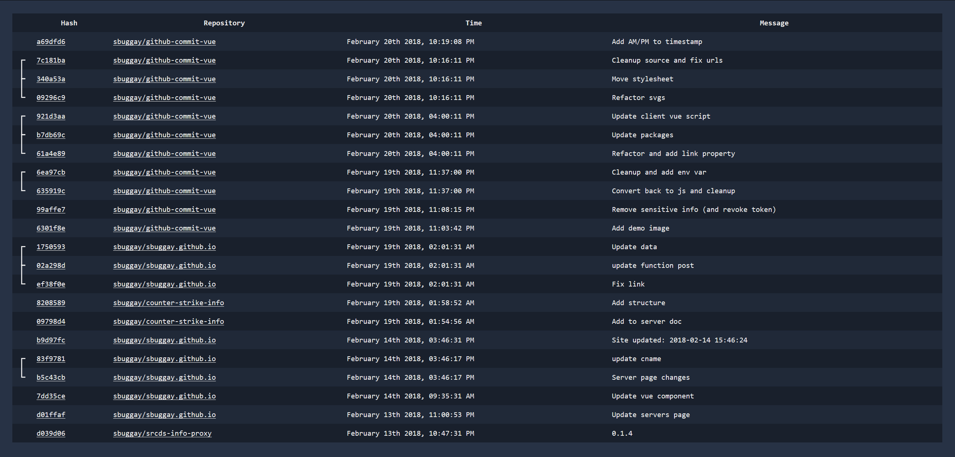955x457 pixels.
Task: Open commit hash a69dfd6 link
Action: [51, 42]
